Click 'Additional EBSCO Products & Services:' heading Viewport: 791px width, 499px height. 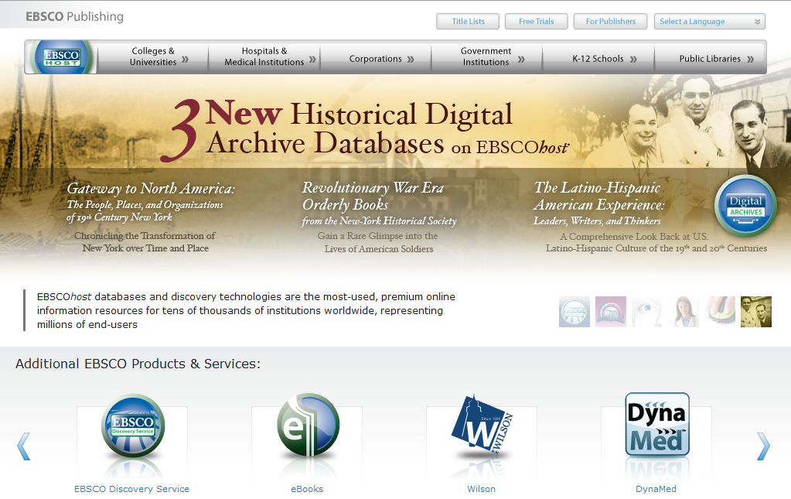tap(138, 364)
